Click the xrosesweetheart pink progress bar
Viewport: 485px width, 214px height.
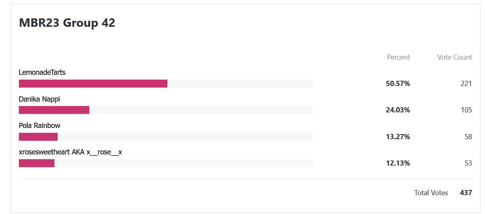point(36,163)
